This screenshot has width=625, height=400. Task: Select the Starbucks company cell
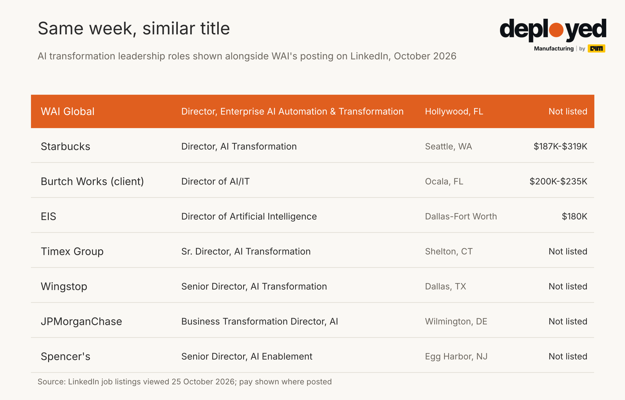point(65,147)
